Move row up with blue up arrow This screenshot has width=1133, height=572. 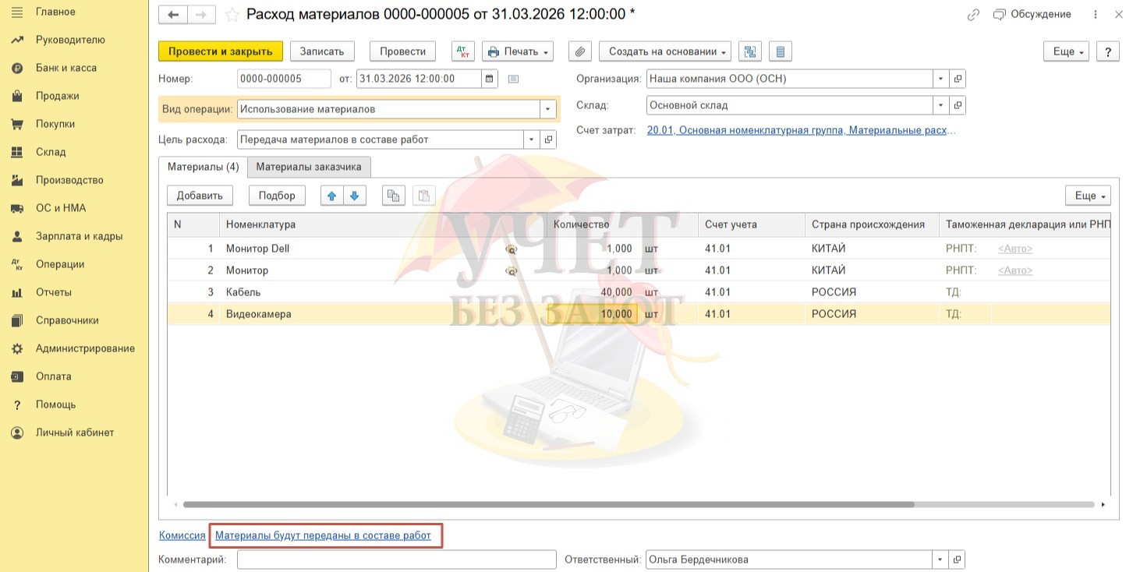(x=332, y=196)
